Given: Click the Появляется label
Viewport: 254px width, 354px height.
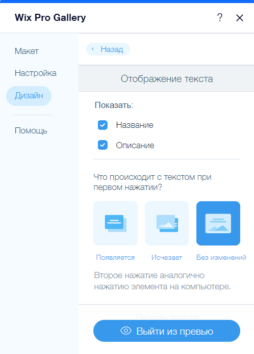Looking at the screenshot, I should [115, 257].
